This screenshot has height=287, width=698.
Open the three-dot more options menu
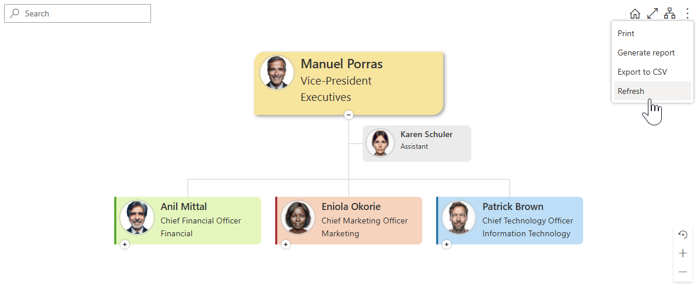click(687, 14)
